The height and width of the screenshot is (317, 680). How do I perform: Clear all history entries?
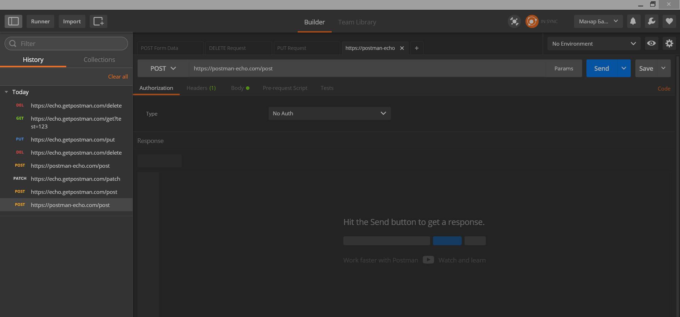118,76
